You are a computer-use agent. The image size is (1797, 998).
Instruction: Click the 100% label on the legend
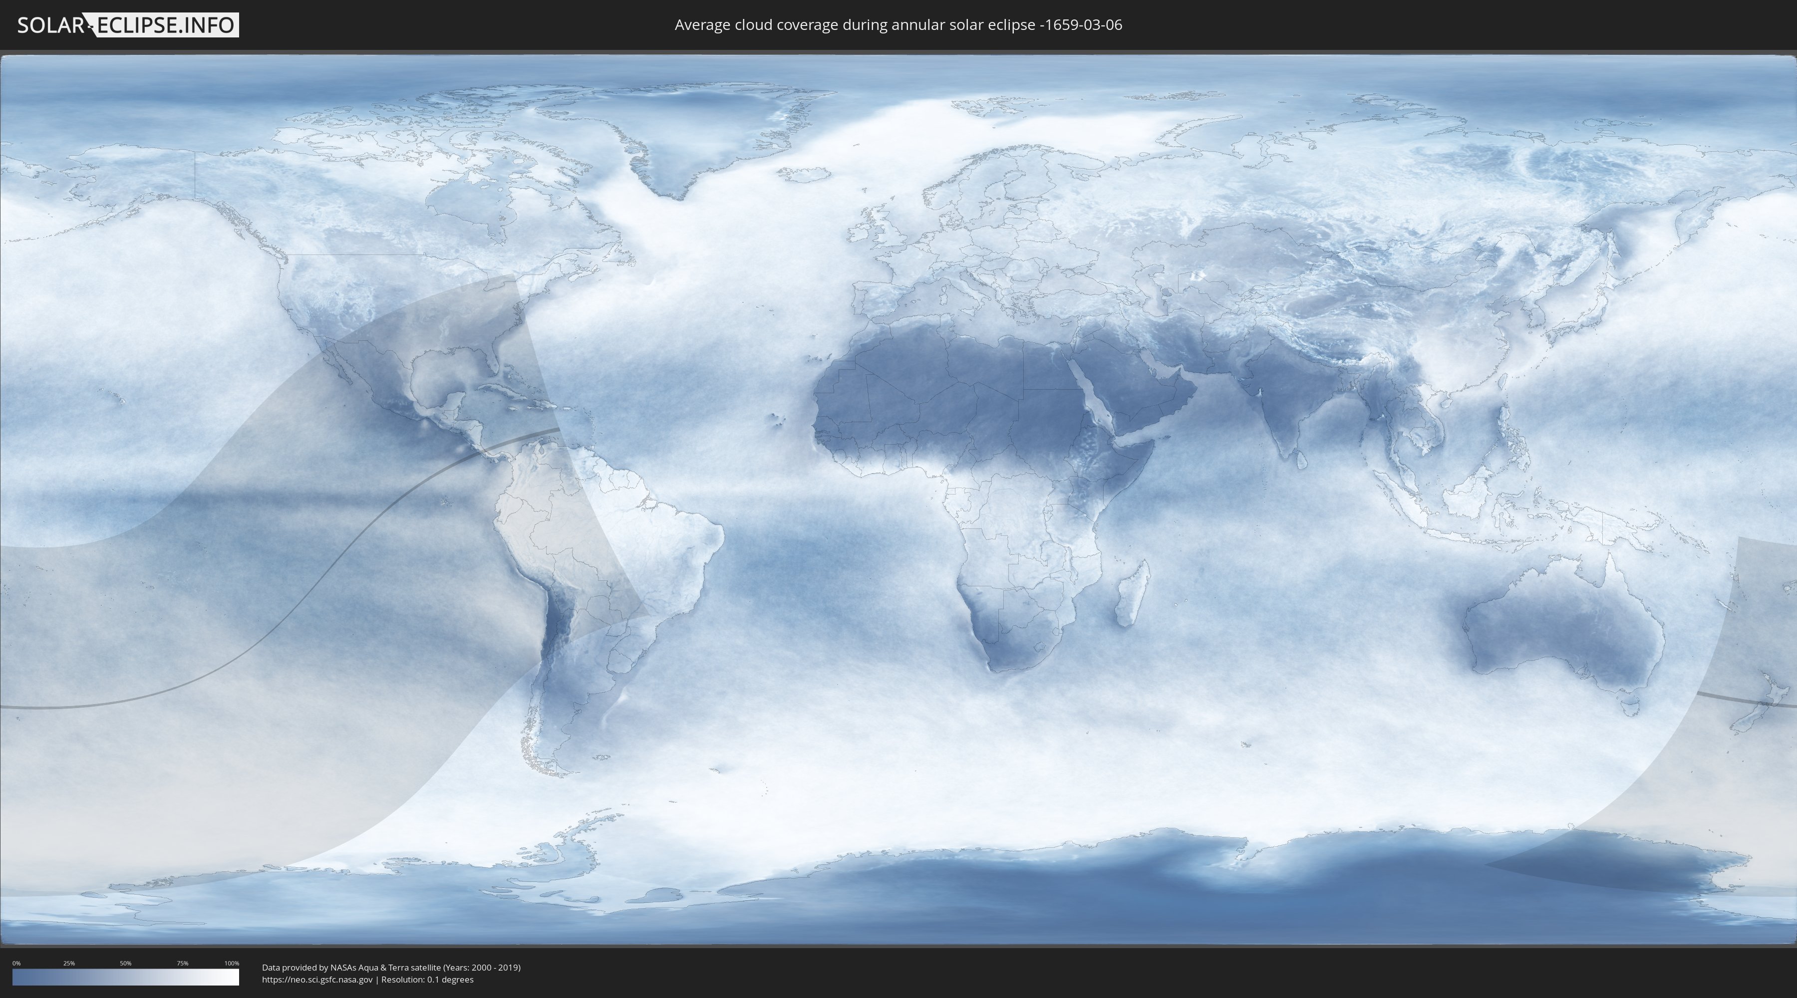pyautogui.click(x=232, y=963)
